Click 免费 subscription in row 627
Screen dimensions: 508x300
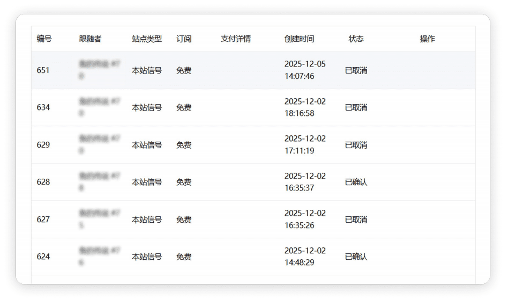coord(184,219)
